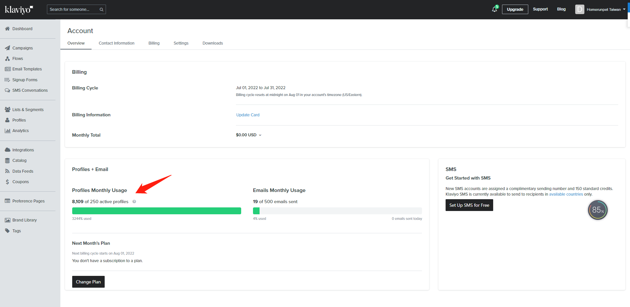Screen dimensions: 630x307
Task: Click the "3244% used" text
Action: point(82,219)
